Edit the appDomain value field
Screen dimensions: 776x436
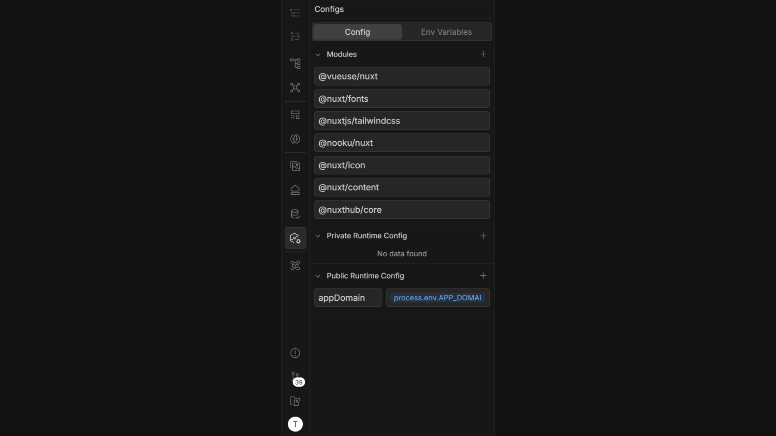[438, 298]
